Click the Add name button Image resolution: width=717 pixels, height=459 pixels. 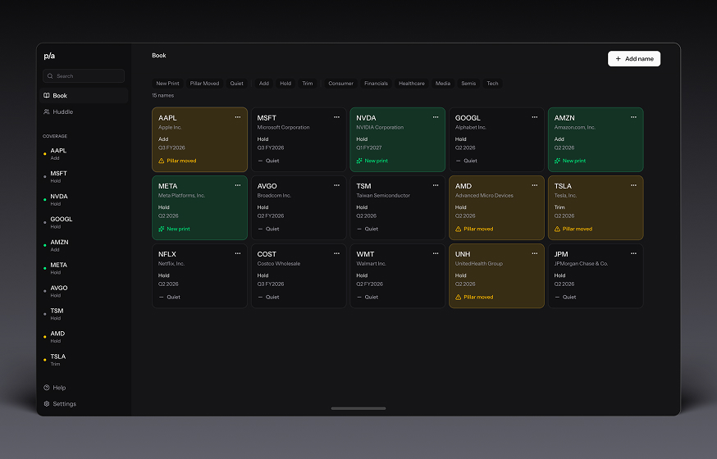pos(634,58)
